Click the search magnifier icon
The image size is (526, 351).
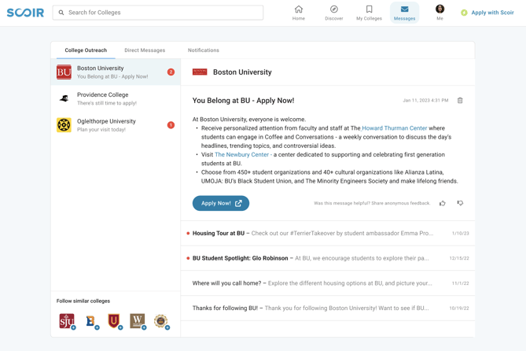pos(61,13)
